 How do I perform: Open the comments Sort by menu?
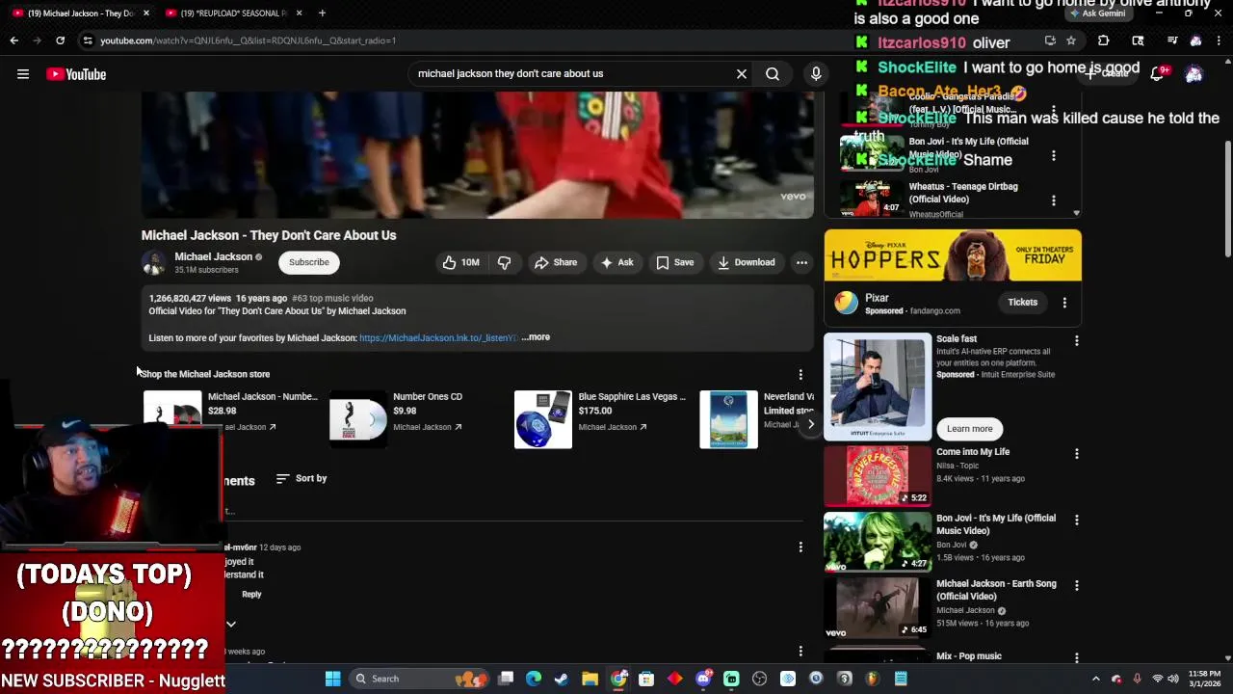coord(302,478)
